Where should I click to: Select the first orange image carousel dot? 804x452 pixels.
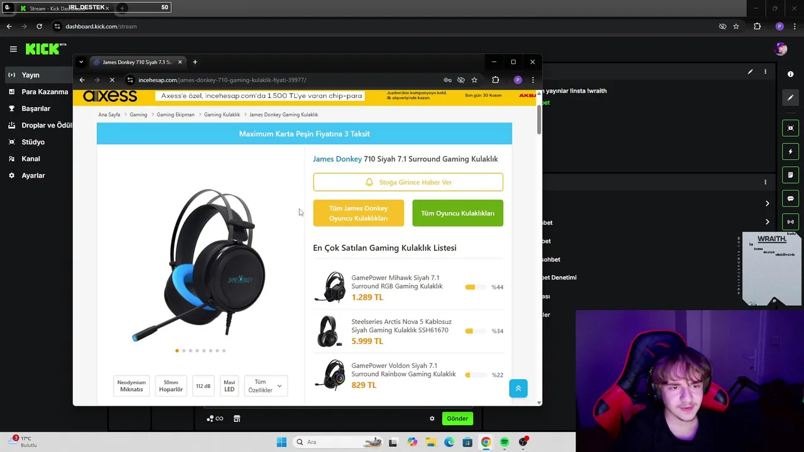[x=177, y=351]
